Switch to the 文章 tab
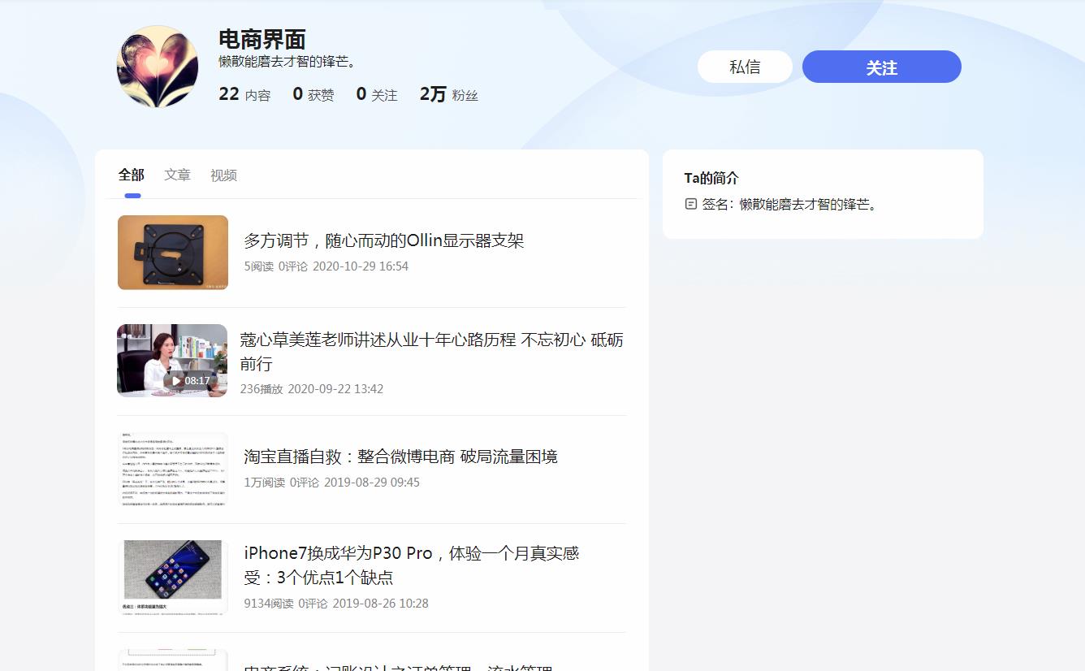The height and width of the screenshot is (671, 1085). [177, 175]
